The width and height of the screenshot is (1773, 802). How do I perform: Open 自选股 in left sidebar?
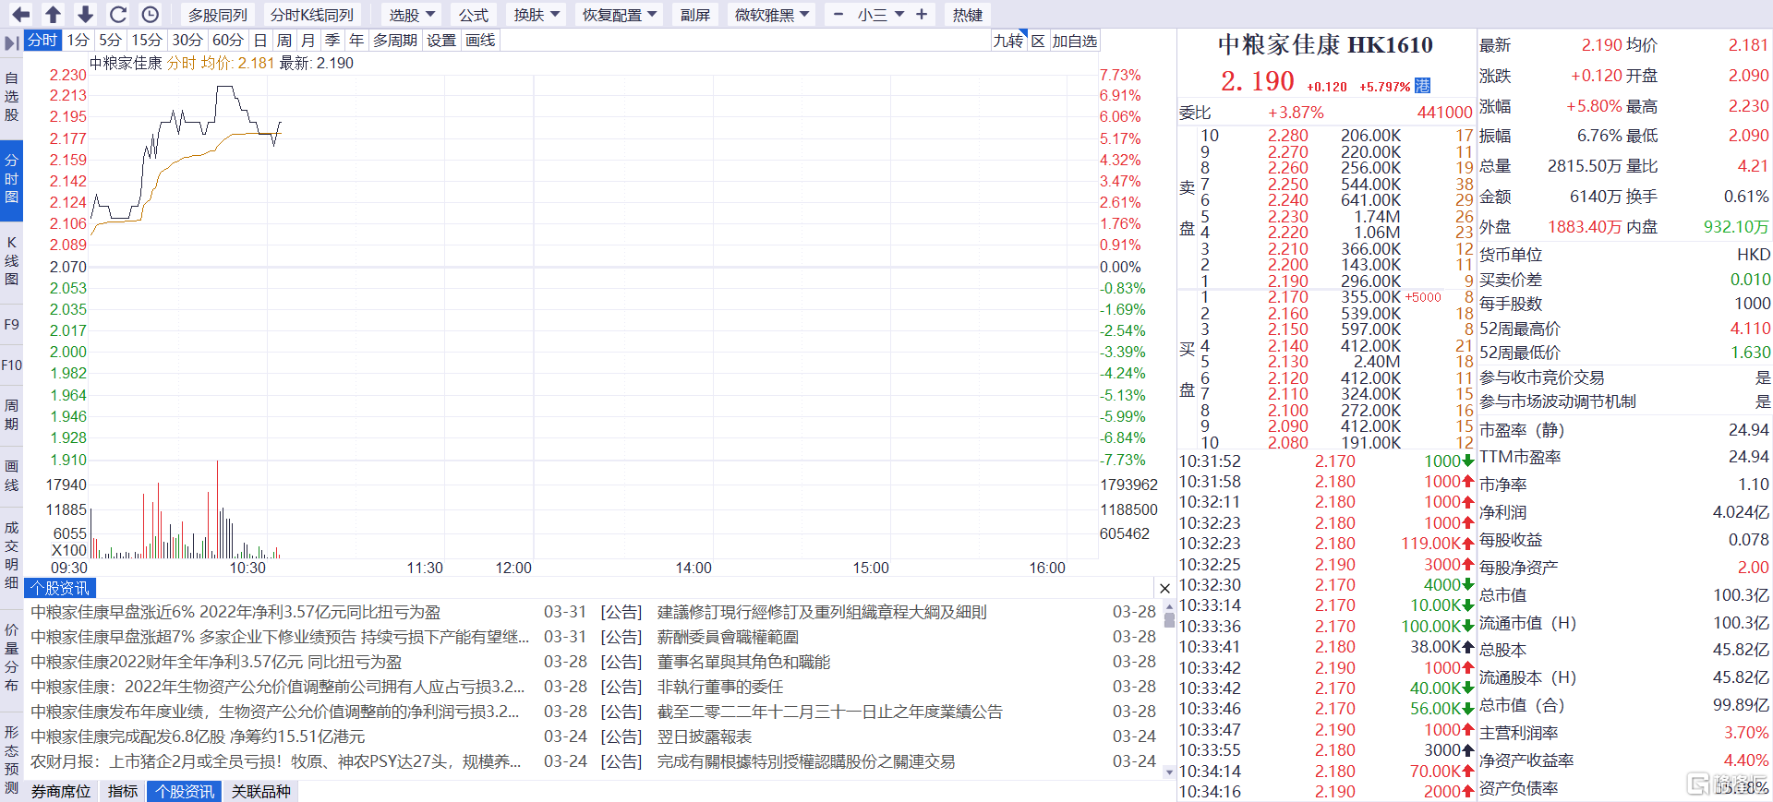(11, 96)
